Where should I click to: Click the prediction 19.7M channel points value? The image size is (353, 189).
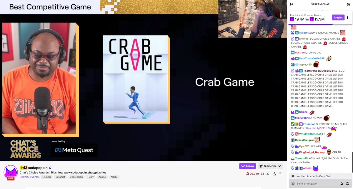[x=299, y=19]
